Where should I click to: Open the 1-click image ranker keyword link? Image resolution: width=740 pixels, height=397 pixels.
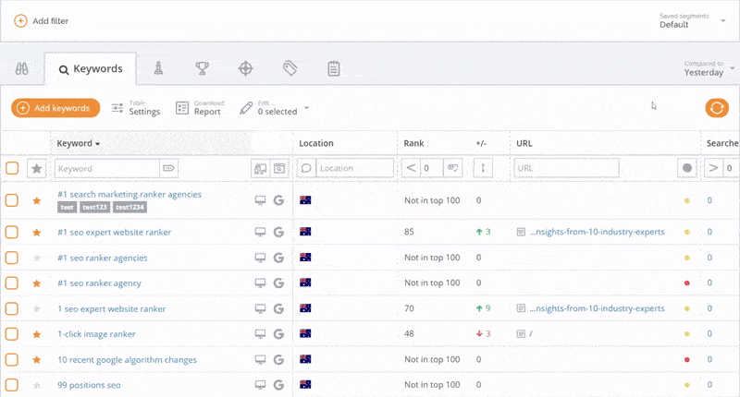click(x=96, y=334)
